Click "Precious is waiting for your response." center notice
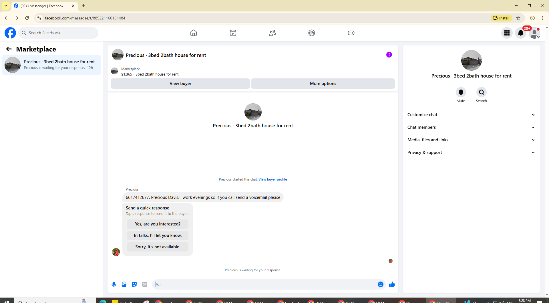Screen dimensions: 549x303 (x=253, y=270)
